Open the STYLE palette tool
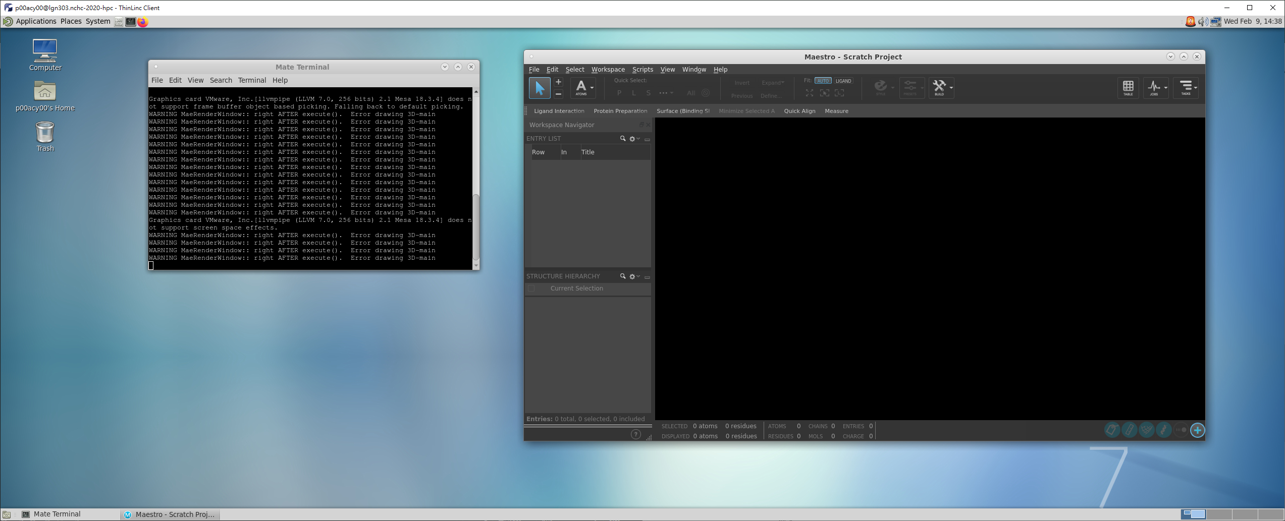Image resolution: width=1285 pixels, height=521 pixels. click(x=881, y=88)
